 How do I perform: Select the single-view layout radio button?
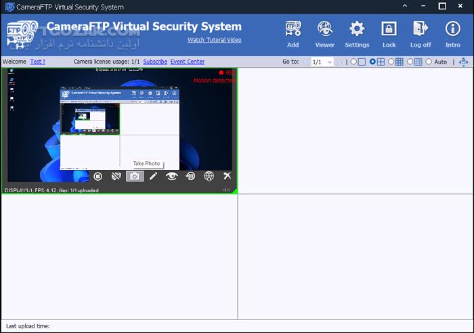[353, 62]
